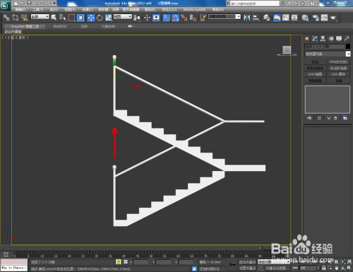The image size is (353, 272).
Task: Activate the Select and Move tool
Action: (x=91, y=18)
